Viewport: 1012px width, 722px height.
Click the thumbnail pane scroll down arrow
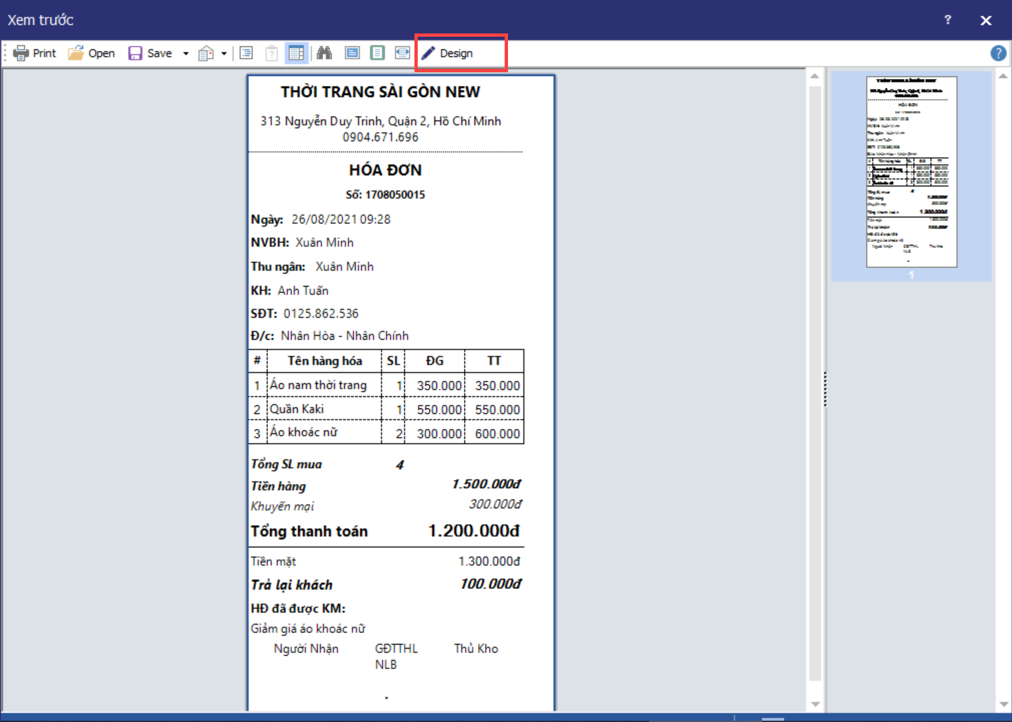(1003, 704)
